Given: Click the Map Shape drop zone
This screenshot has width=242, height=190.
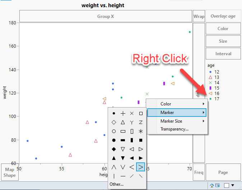Looking at the screenshot, I should (10, 172).
